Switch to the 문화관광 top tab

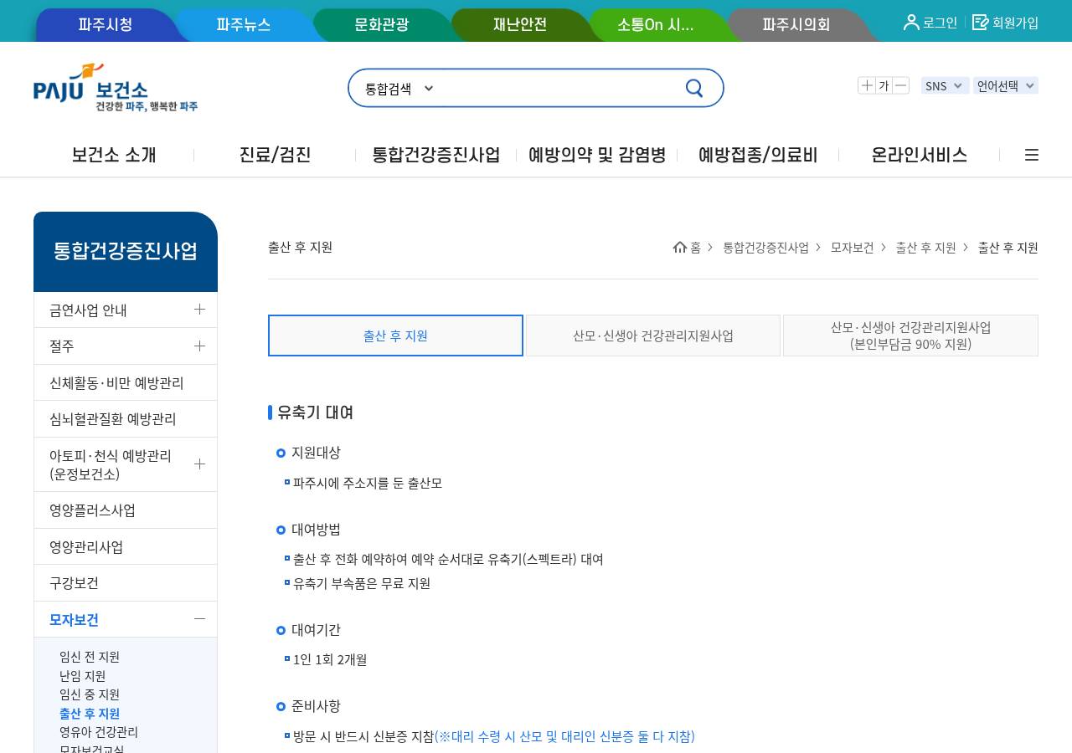(x=381, y=24)
